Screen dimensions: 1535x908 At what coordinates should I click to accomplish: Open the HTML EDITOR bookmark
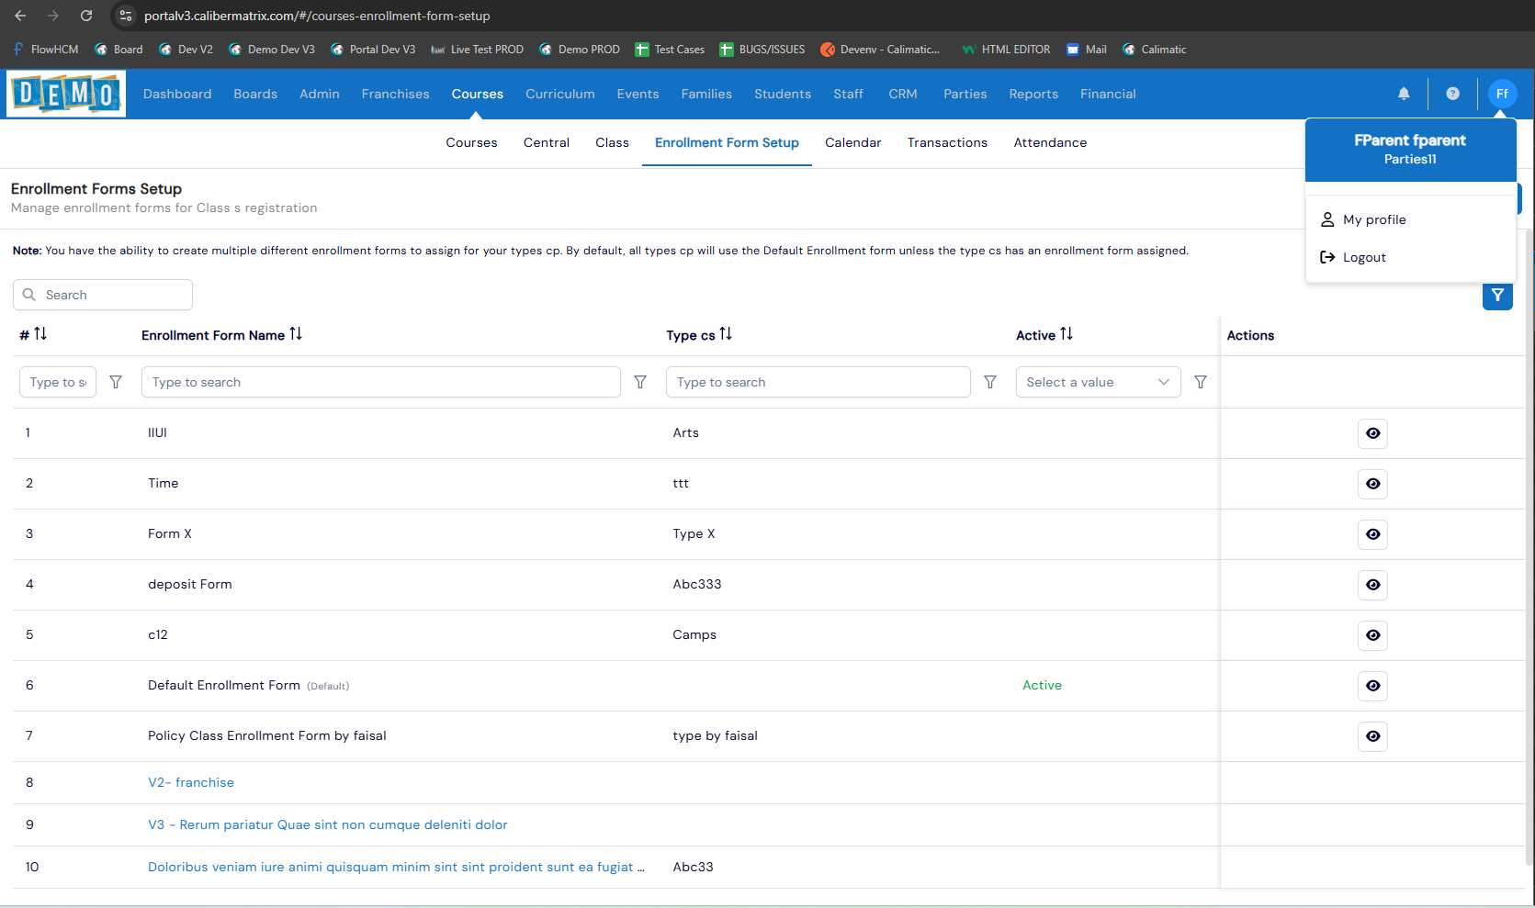(1006, 50)
